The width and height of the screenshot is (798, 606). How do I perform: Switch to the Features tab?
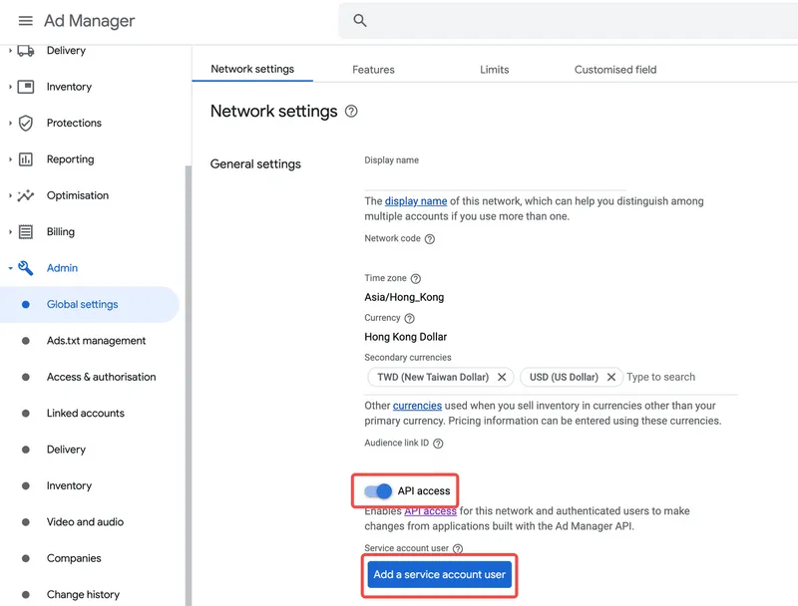point(373,70)
